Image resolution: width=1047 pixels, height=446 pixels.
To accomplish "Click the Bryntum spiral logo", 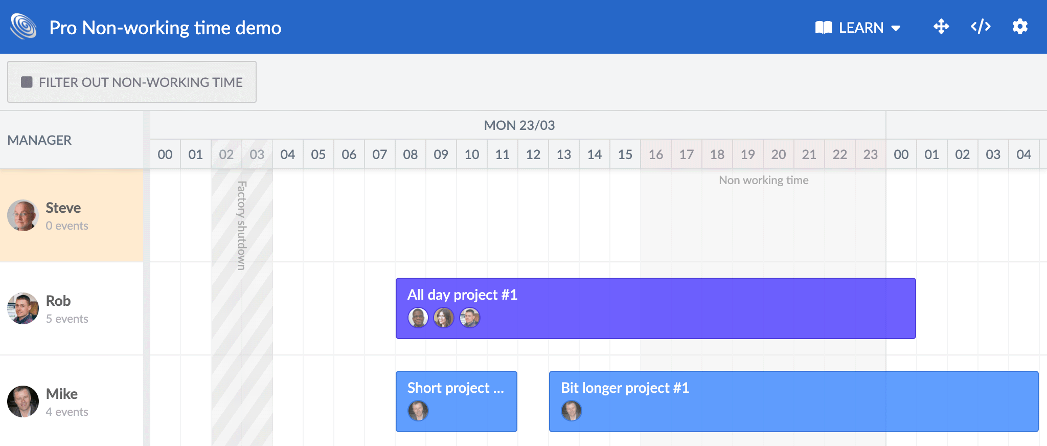I will [x=24, y=27].
